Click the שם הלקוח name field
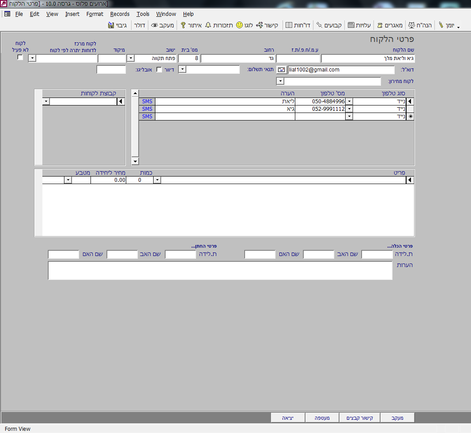 pos(368,58)
